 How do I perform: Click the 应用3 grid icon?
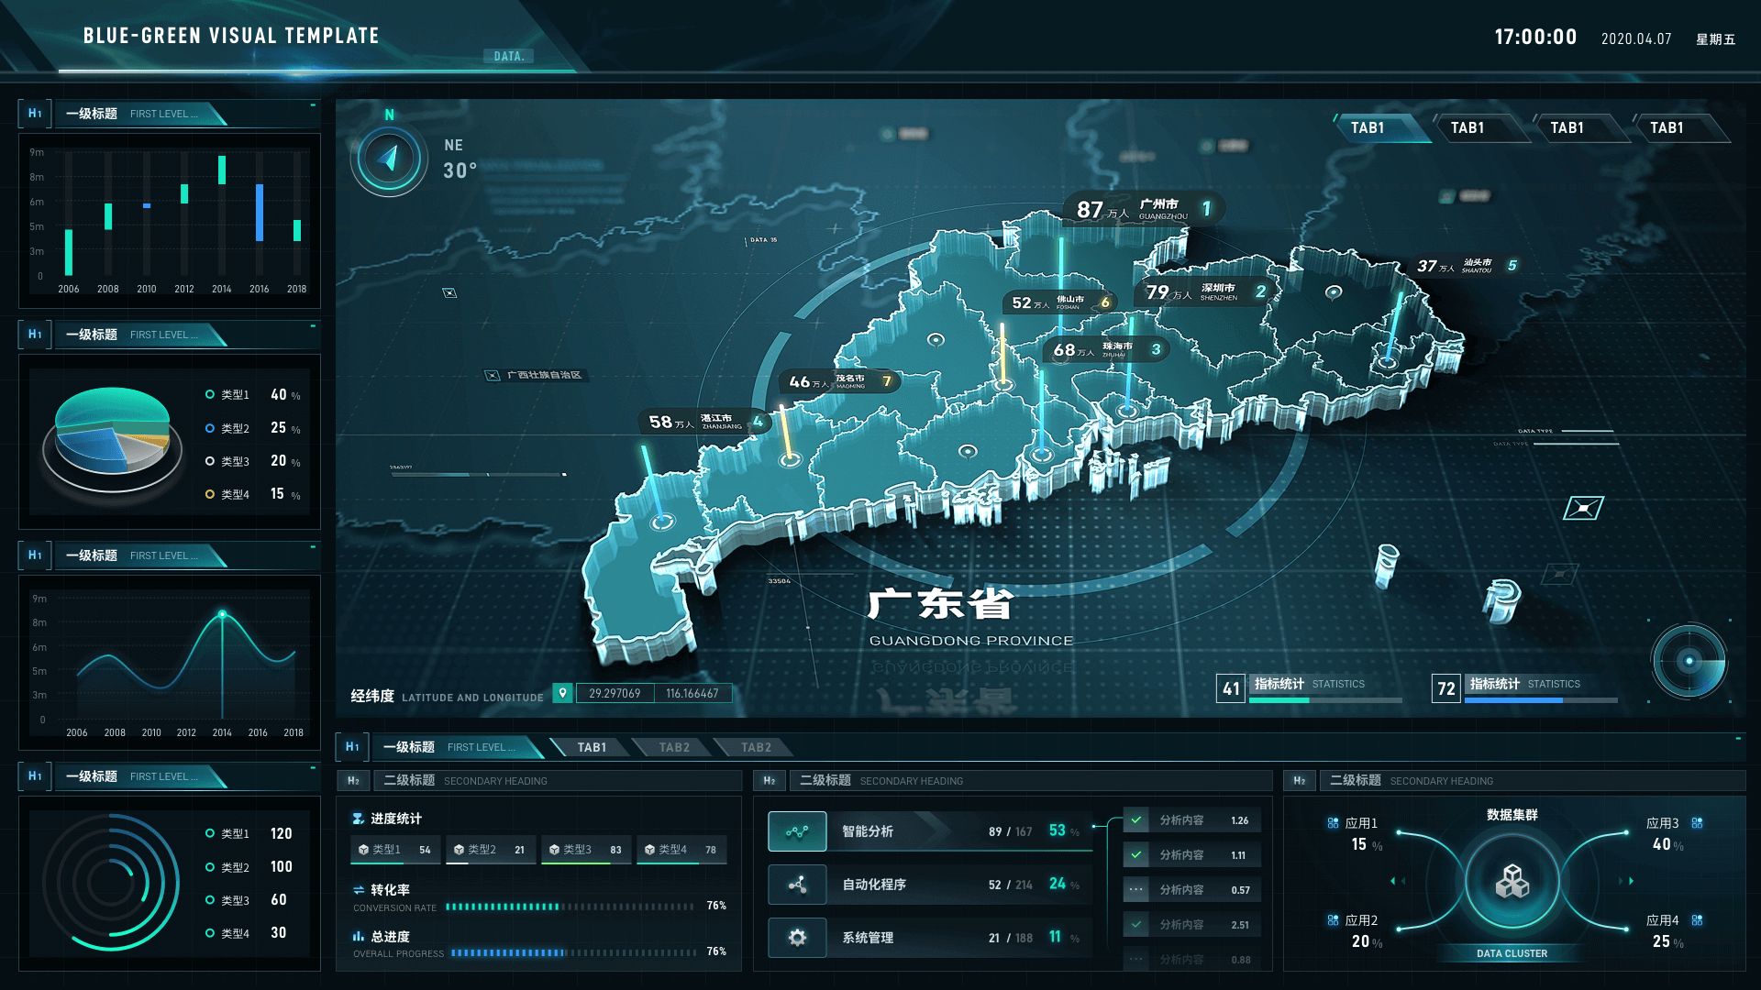pyautogui.click(x=1697, y=823)
